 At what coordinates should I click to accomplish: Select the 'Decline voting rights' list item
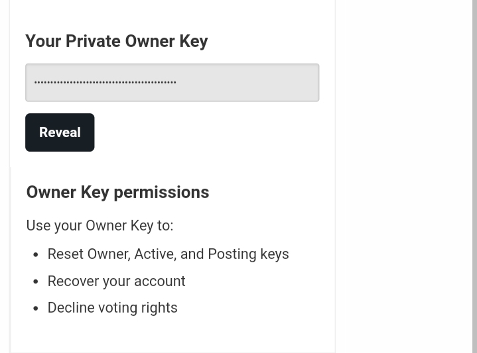click(112, 308)
